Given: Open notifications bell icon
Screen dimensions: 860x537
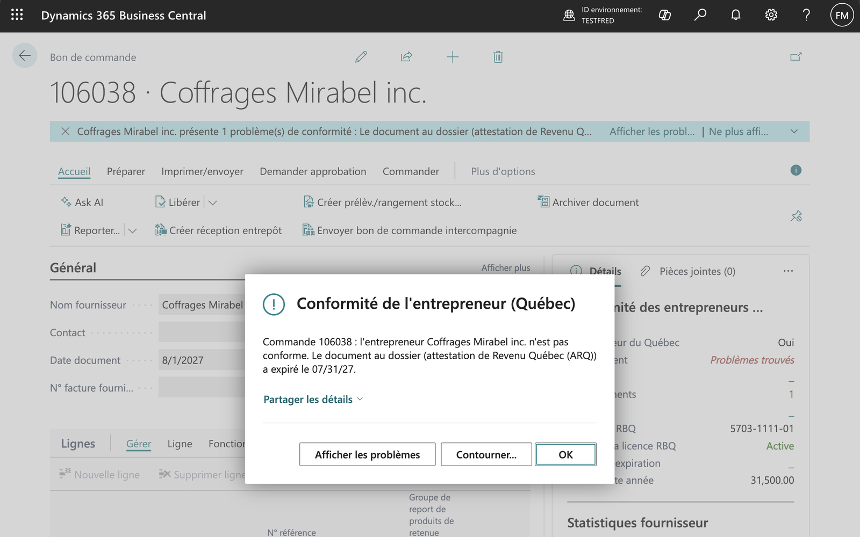Looking at the screenshot, I should (735, 15).
